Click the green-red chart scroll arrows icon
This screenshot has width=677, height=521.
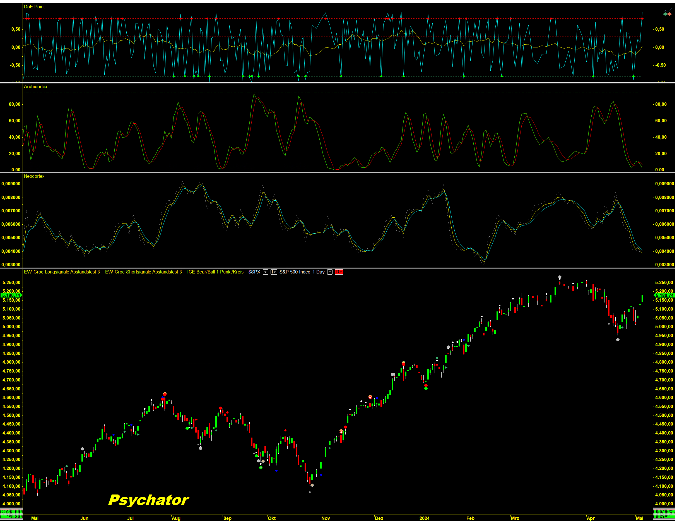[x=667, y=14]
